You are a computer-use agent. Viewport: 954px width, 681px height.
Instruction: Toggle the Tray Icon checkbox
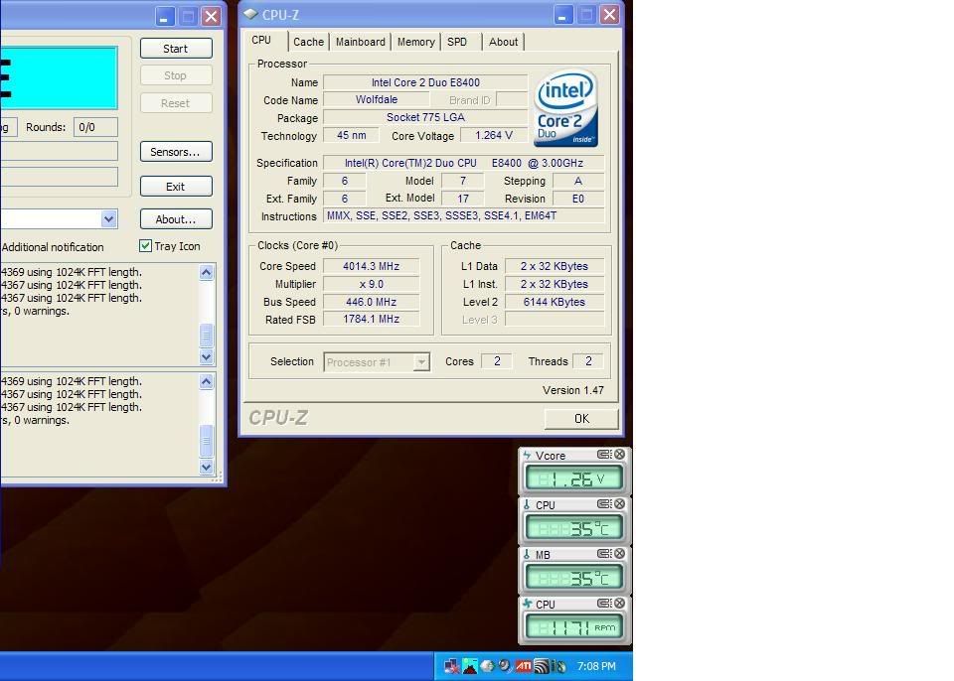[x=145, y=245]
